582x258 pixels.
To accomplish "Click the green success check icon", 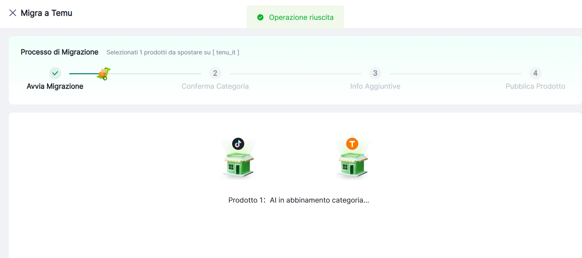I will [x=260, y=17].
